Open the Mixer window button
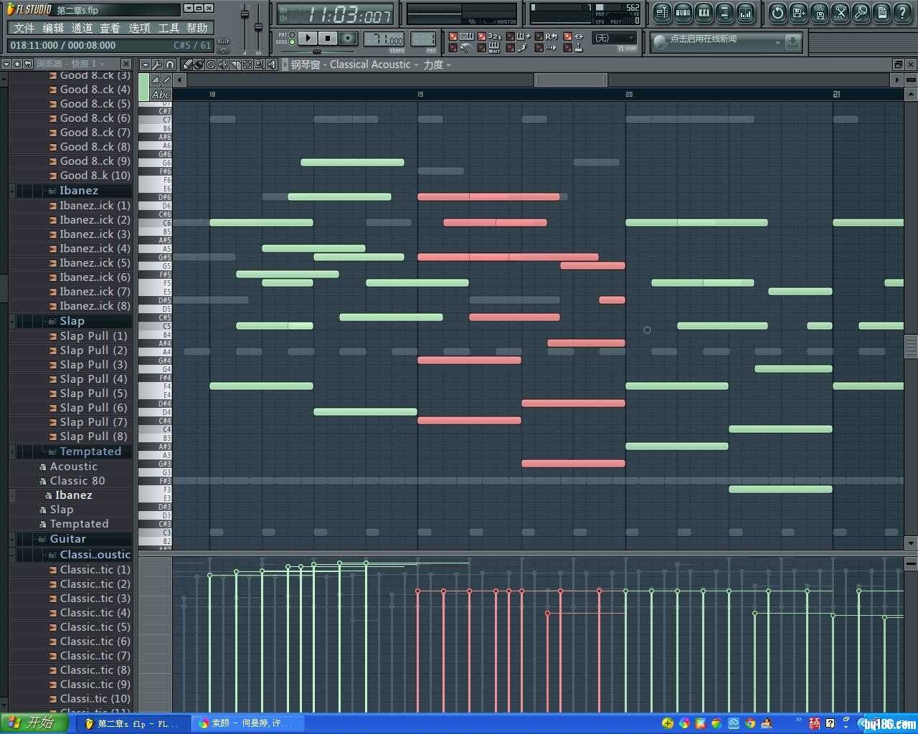This screenshot has width=918, height=734. (x=745, y=12)
